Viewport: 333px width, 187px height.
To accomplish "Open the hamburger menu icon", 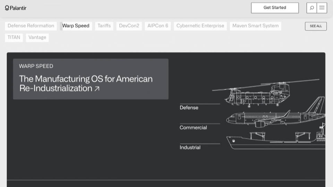I will [x=322, y=8].
